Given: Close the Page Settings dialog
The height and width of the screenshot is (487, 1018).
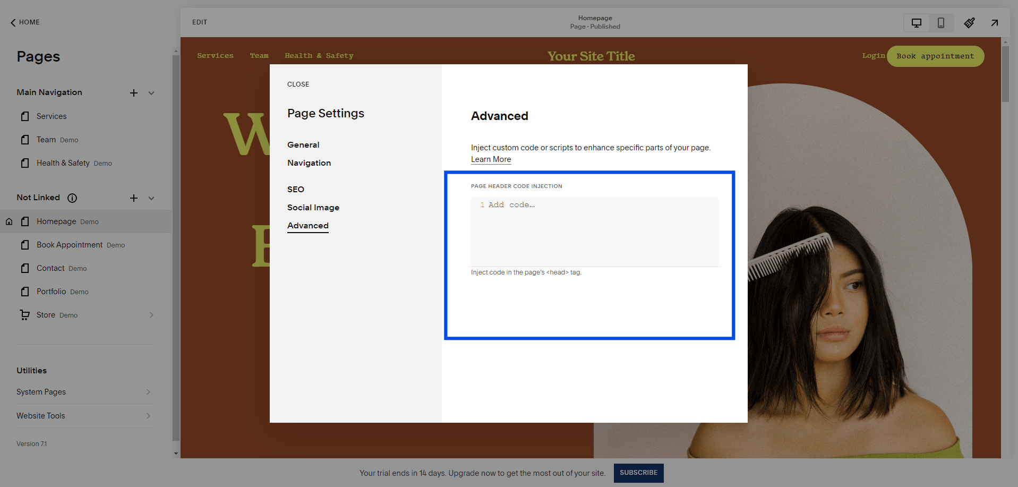Looking at the screenshot, I should pyautogui.click(x=298, y=84).
